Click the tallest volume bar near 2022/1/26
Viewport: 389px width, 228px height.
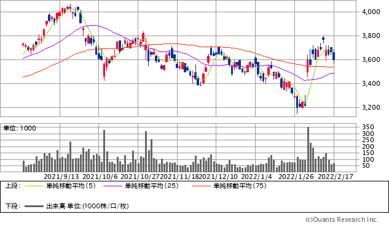coord(308,150)
